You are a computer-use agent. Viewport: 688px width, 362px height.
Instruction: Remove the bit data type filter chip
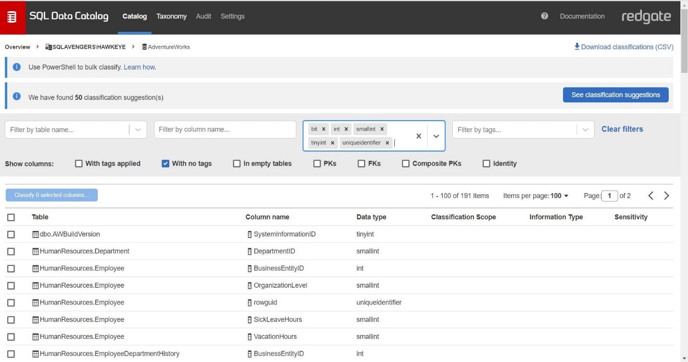coord(324,129)
